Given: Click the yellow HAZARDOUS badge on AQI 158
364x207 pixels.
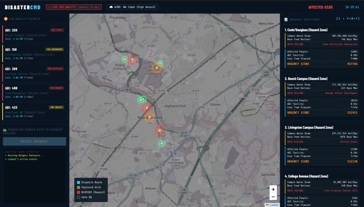Looking at the screenshot, I should tap(55, 49).
